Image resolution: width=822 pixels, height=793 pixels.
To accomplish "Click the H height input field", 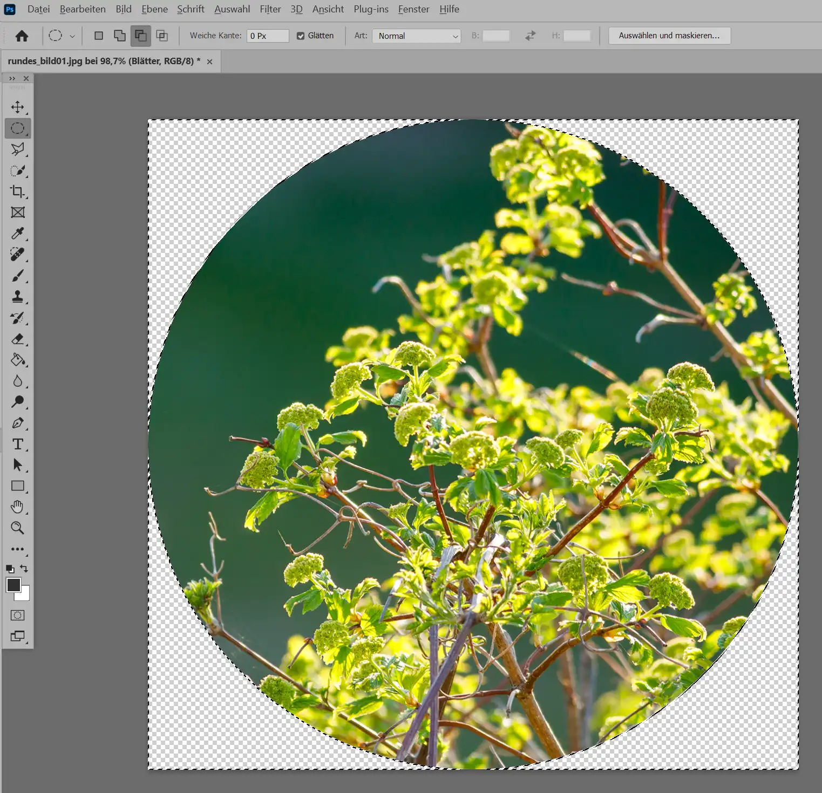I will click(577, 36).
